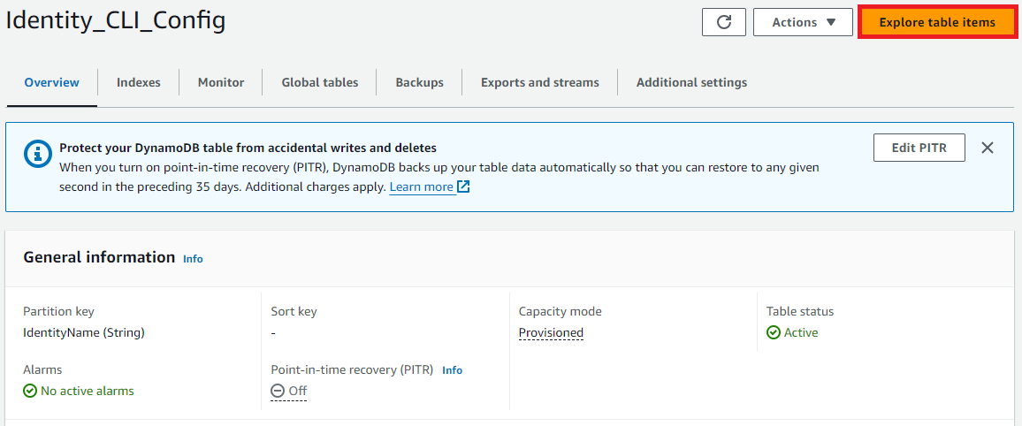Open the Actions dropdown menu
1022x426 pixels.
click(x=803, y=22)
